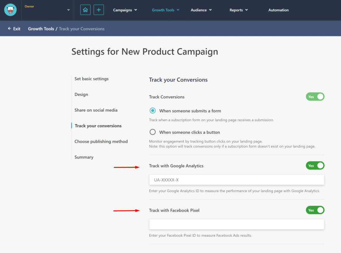Toggle Track with Facebook Pixel switch
Viewport: 341px width, 253px height.
point(315,210)
